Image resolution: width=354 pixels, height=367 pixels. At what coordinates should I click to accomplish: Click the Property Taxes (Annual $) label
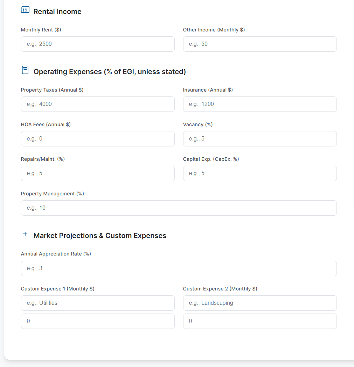click(x=52, y=90)
